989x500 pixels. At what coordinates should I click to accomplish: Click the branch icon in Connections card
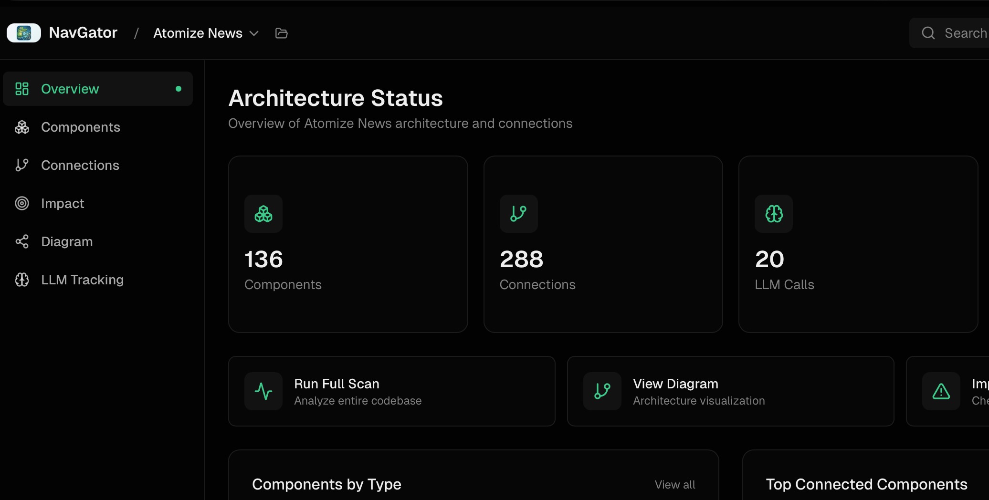click(518, 214)
